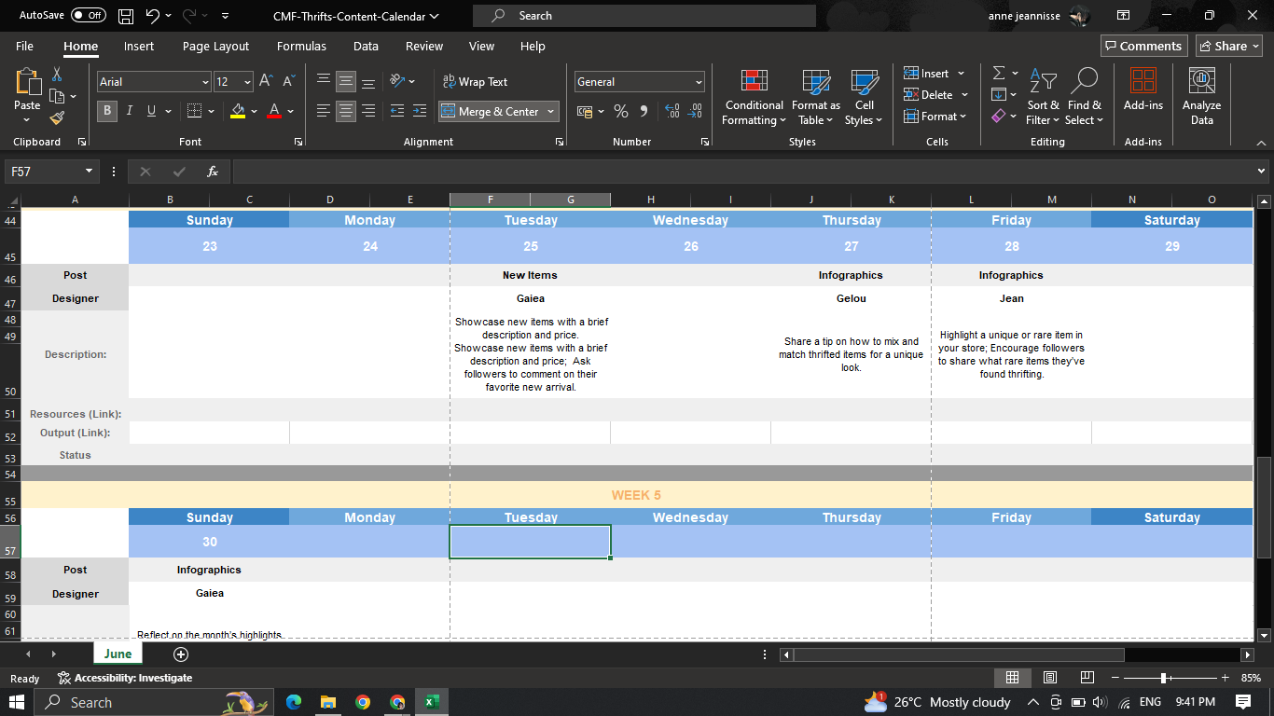This screenshot has height=716, width=1274.
Task: Click the Format Painter brush icon
Action: (x=56, y=118)
